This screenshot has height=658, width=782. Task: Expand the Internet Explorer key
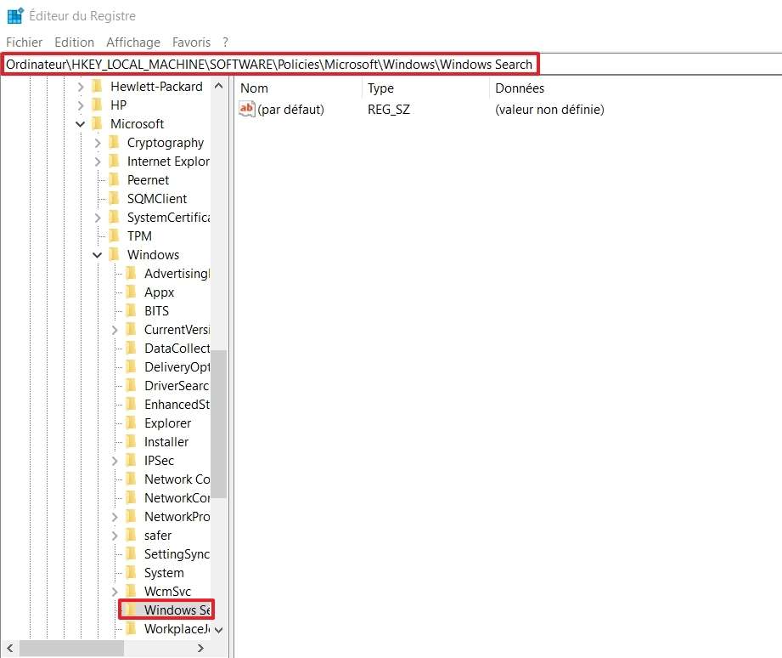98,162
